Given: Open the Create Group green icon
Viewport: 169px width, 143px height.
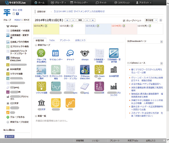Looking at the screenshot, I should click(41, 53).
